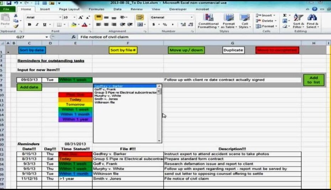This screenshot has width=331, height=190.
Task: Open Conditional Formatting menu
Action: [x=208, y=21]
